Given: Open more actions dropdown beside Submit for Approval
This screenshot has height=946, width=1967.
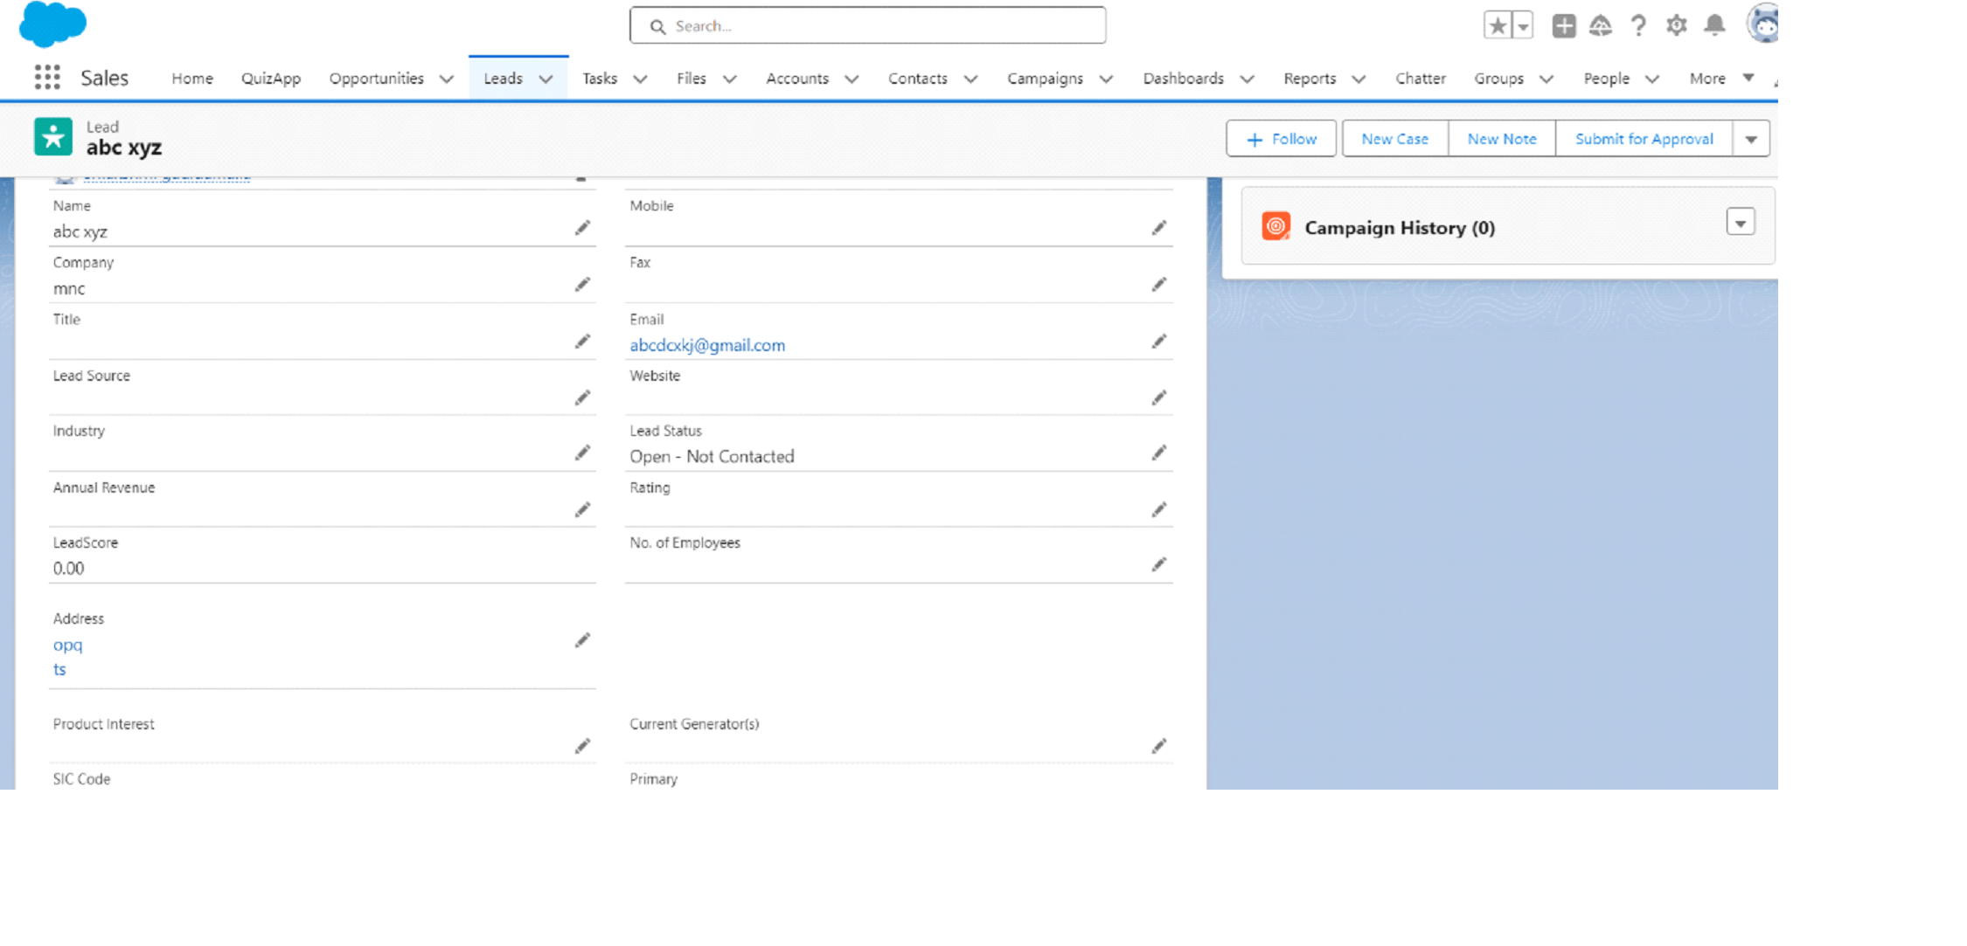Looking at the screenshot, I should tap(1751, 140).
